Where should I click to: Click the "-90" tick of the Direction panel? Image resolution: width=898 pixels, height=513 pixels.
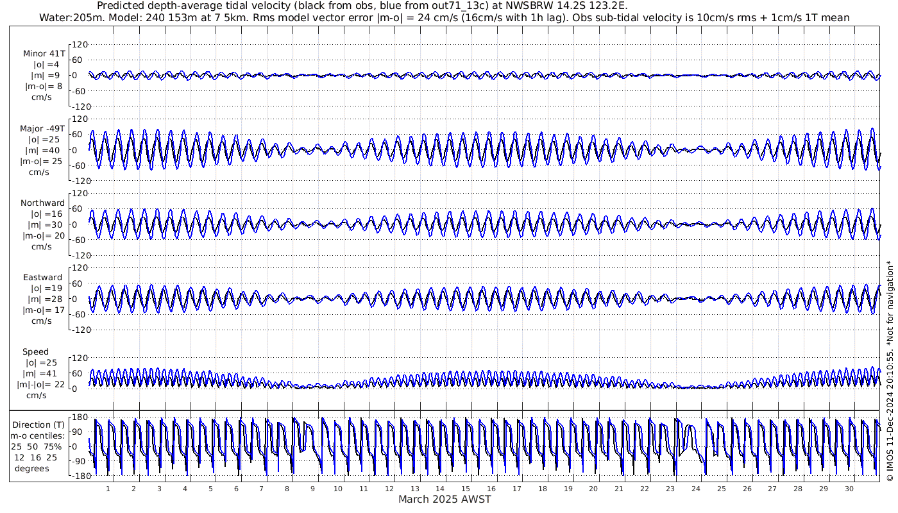click(80, 462)
